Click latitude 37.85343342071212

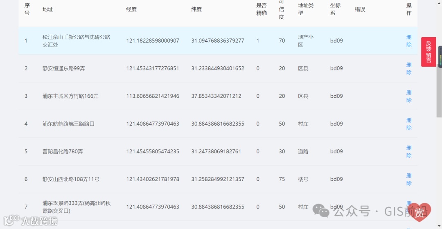(216, 97)
